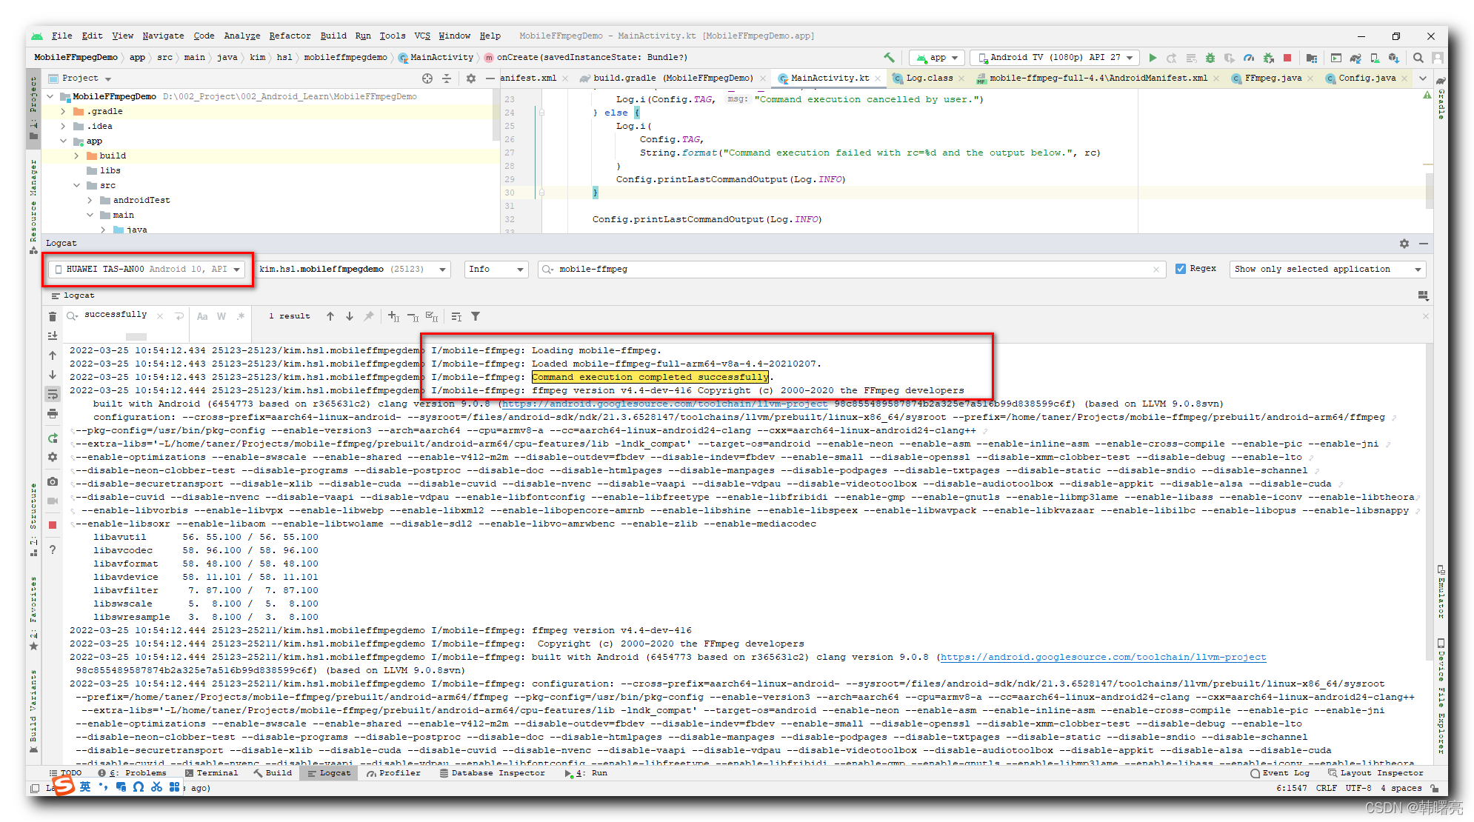1474x822 pixels.
Task: Open the Terminal tool window button
Action: tap(212, 772)
